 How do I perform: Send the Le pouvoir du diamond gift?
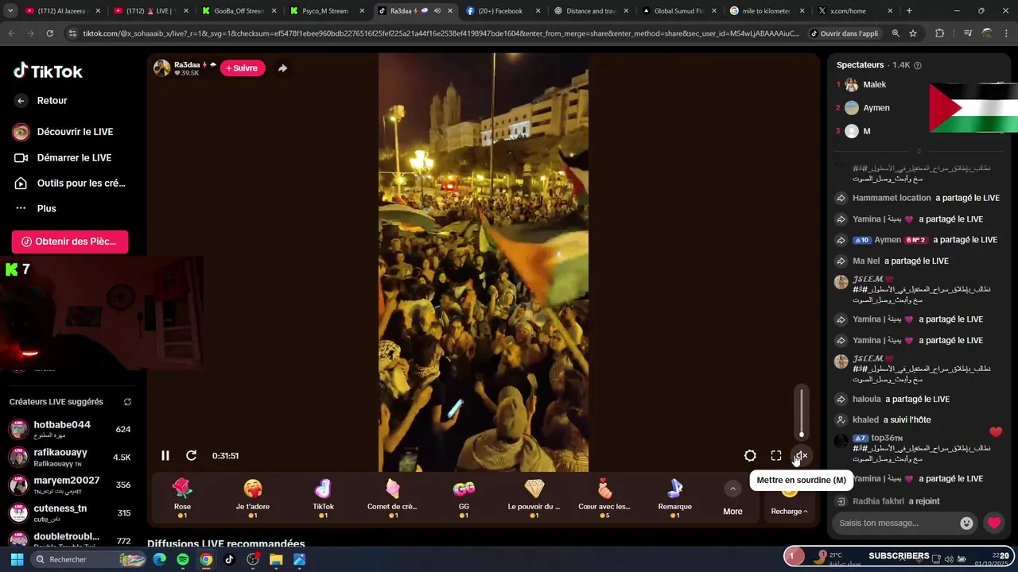click(534, 498)
